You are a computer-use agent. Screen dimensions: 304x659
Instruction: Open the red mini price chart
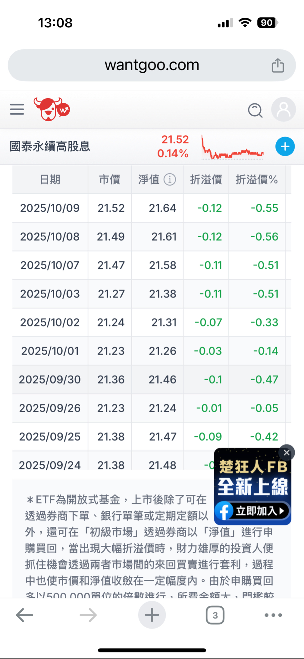[232, 147]
